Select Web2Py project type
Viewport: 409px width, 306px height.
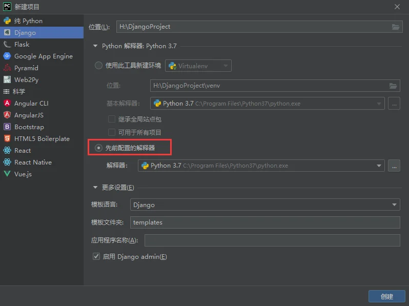tap(42, 79)
